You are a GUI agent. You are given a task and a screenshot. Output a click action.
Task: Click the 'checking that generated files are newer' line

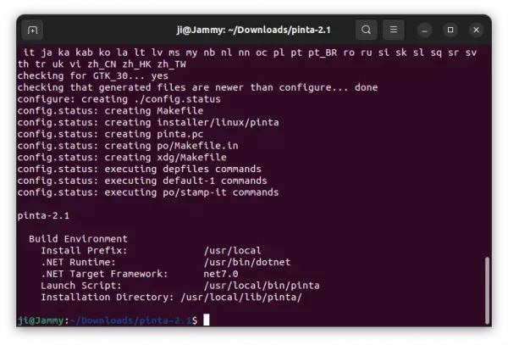[x=197, y=87]
